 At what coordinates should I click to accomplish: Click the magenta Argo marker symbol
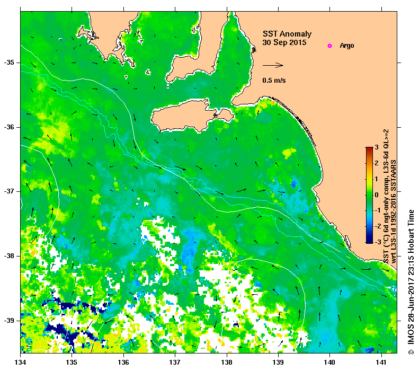[x=330, y=46]
